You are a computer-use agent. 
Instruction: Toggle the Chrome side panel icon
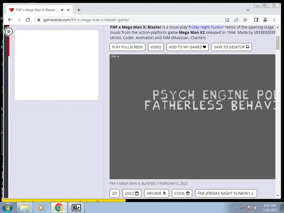point(256,20)
